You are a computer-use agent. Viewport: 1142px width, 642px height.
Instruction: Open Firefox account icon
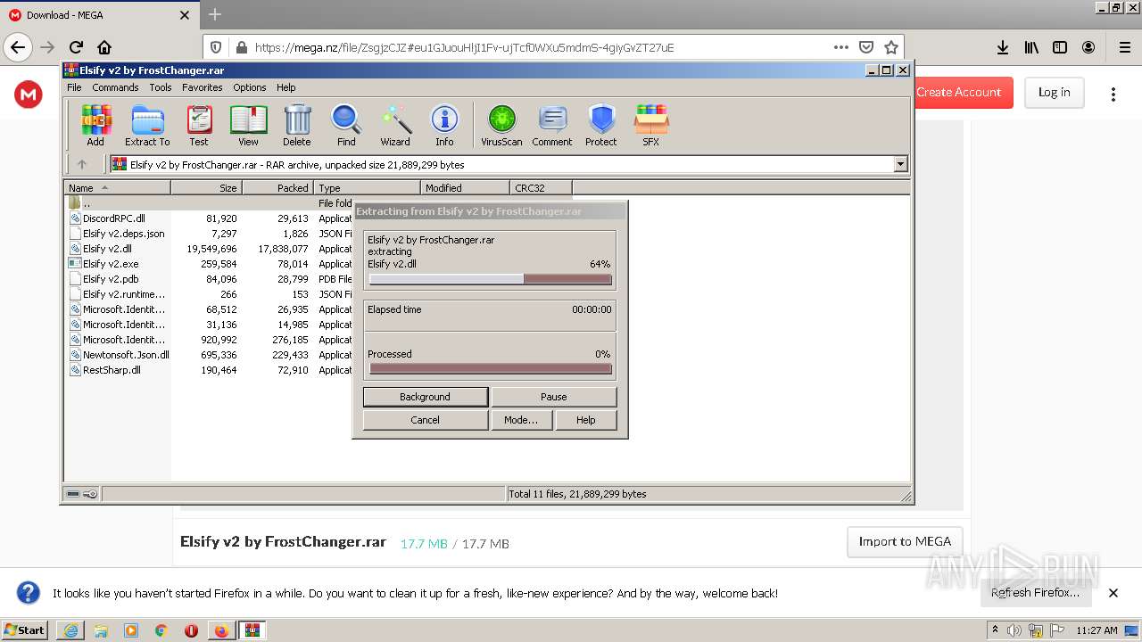[1088, 47]
